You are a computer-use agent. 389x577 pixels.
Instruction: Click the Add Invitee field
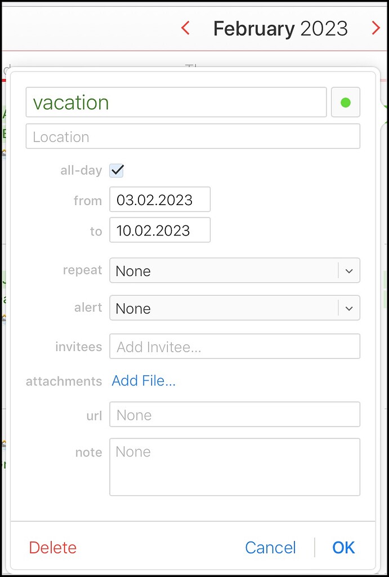click(234, 346)
